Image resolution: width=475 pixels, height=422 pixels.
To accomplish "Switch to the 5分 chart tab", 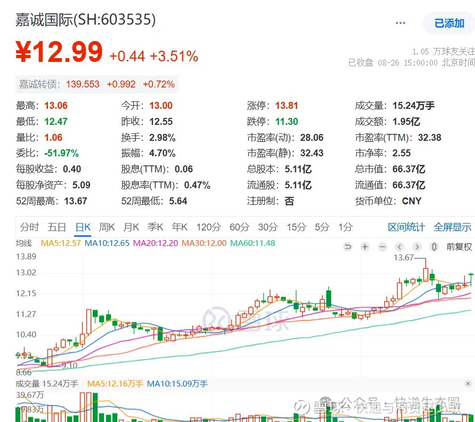I will point(321,227).
